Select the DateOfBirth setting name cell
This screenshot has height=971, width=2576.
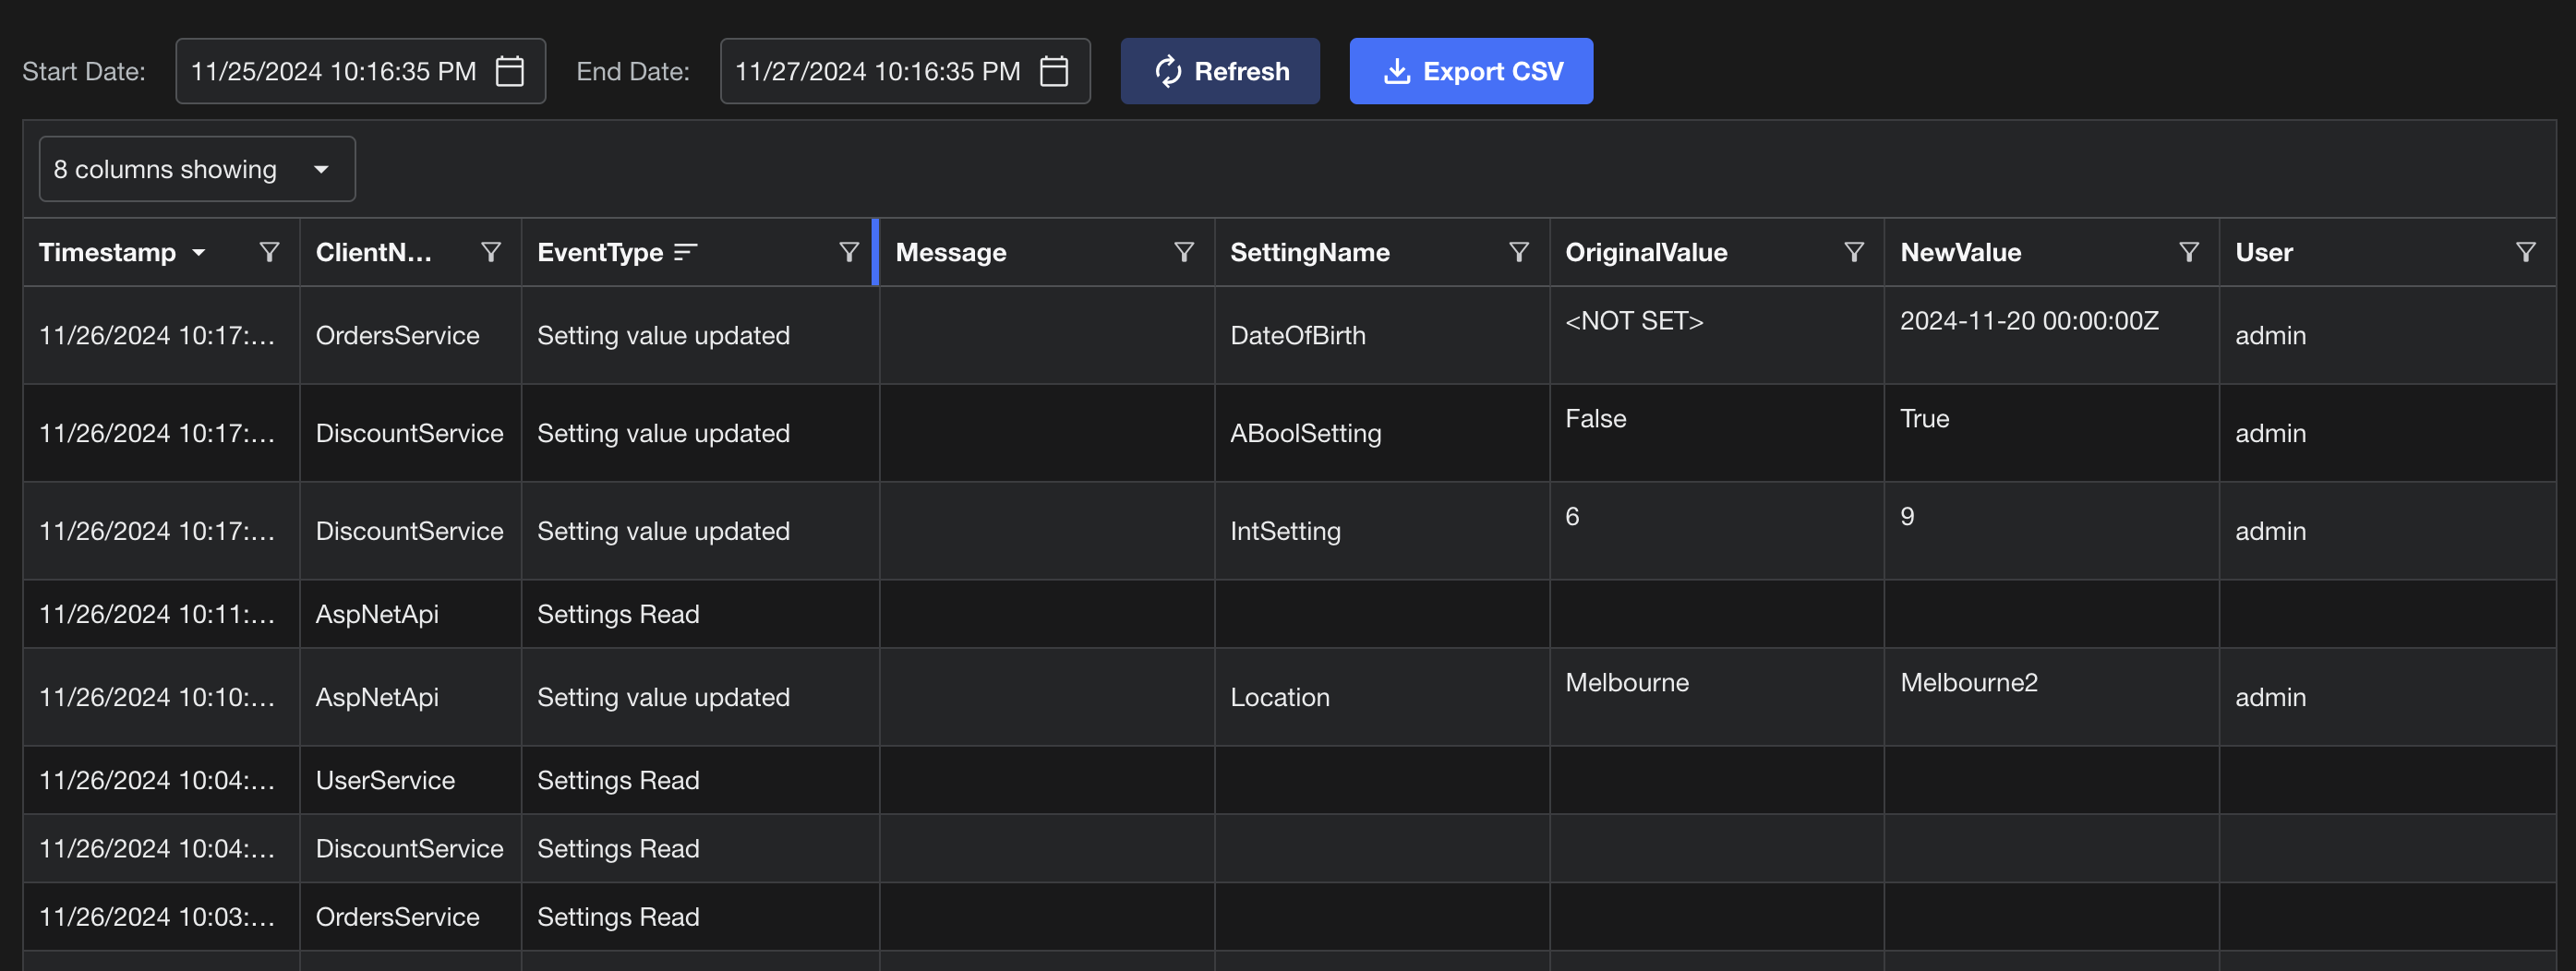coord(1382,335)
